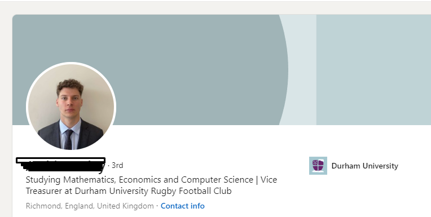Open the circular profile photo
The height and width of the screenshot is (217, 431).
(71, 107)
